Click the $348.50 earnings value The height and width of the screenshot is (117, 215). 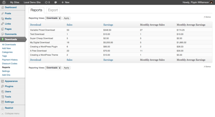click(x=107, y=30)
